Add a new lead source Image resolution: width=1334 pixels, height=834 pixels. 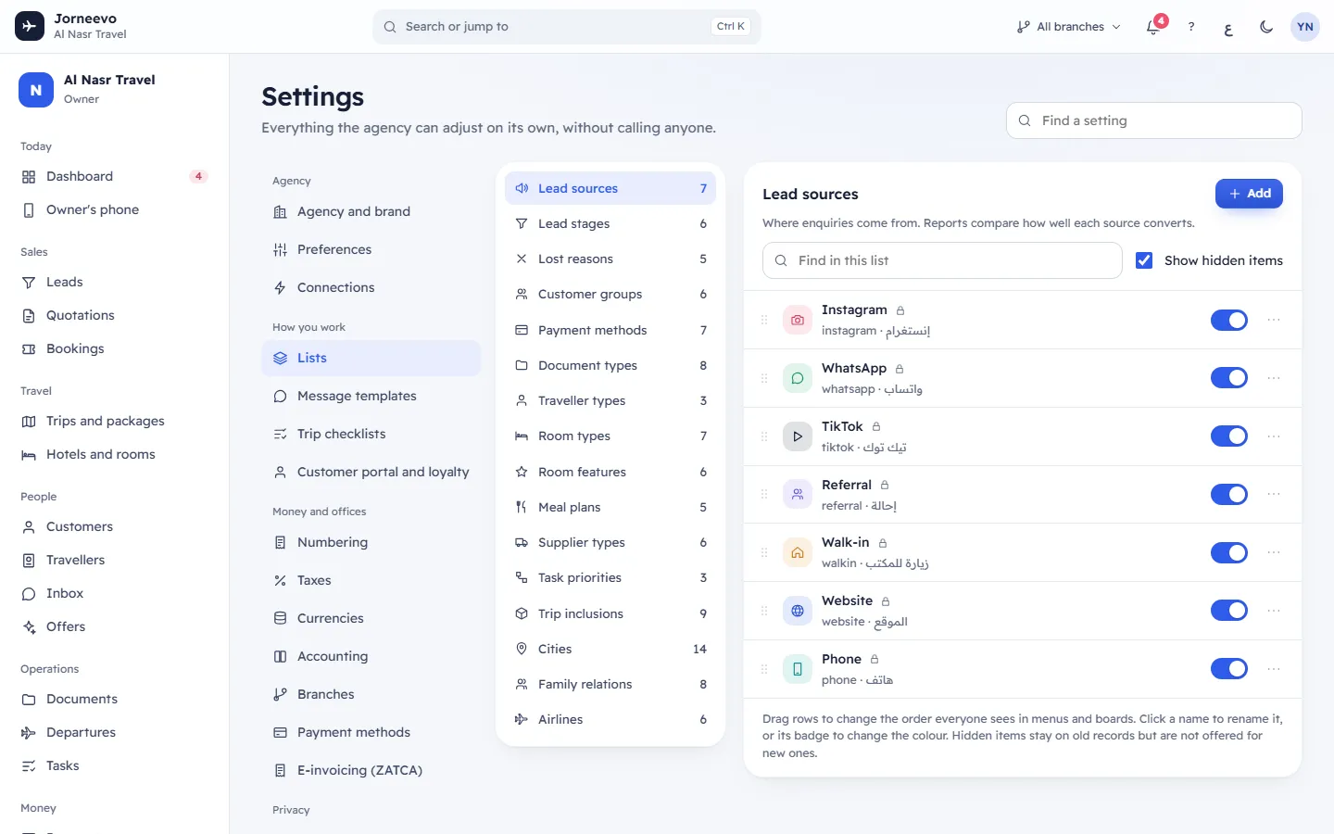click(1249, 194)
